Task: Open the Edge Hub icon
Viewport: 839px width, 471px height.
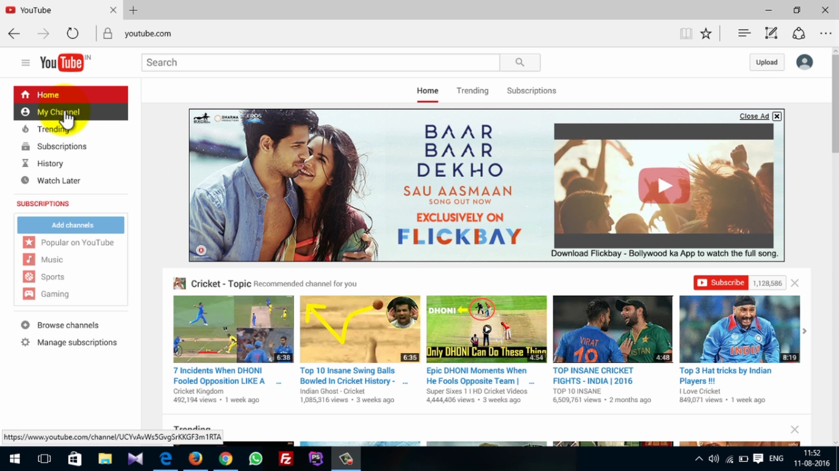Action: point(744,34)
